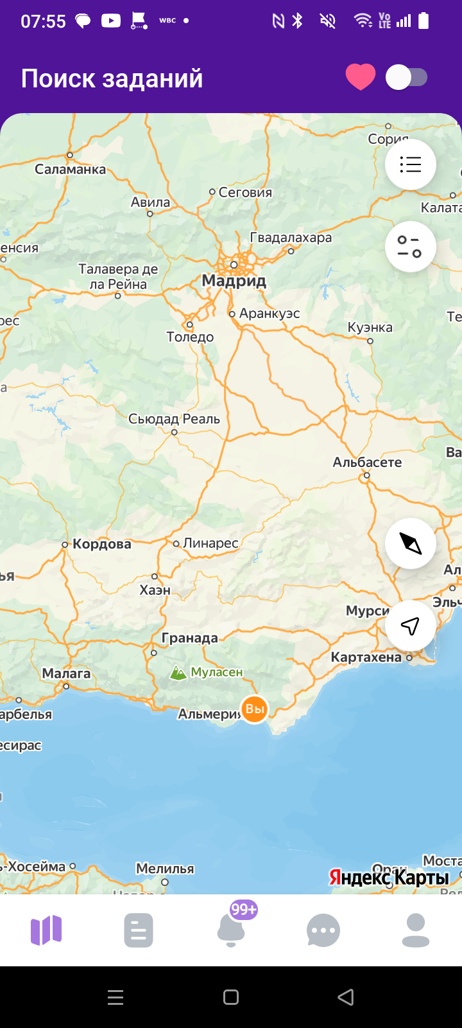Open the profile tab
The image size is (462, 1028).
(x=416, y=930)
